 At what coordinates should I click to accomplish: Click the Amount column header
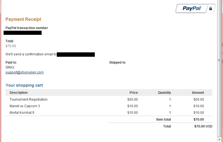pos(198,93)
